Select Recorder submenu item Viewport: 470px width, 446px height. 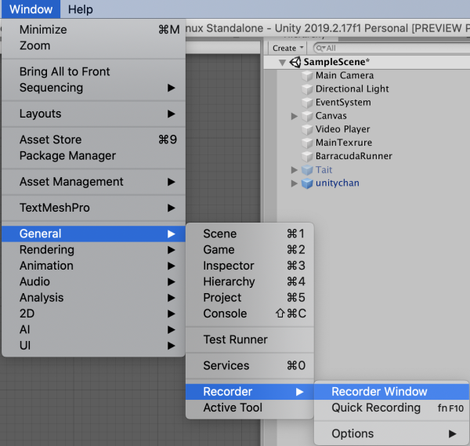pyautogui.click(x=250, y=392)
